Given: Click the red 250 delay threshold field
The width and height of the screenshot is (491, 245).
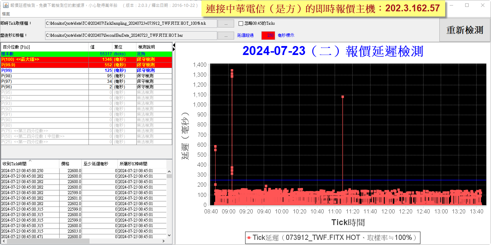Looking at the screenshot, I should [x=268, y=35].
